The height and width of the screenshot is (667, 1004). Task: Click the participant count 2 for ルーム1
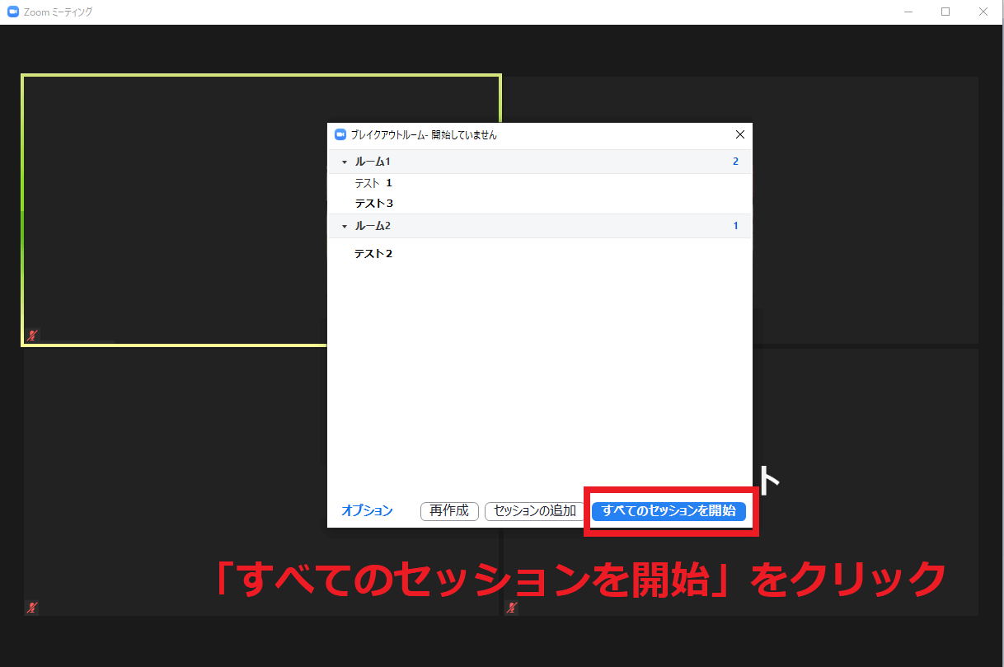click(x=735, y=162)
